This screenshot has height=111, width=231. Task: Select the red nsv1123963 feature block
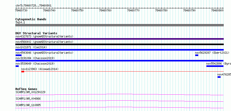23,72
